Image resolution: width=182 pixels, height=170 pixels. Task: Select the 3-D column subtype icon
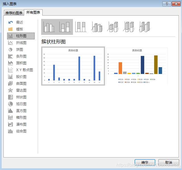point(145,27)
